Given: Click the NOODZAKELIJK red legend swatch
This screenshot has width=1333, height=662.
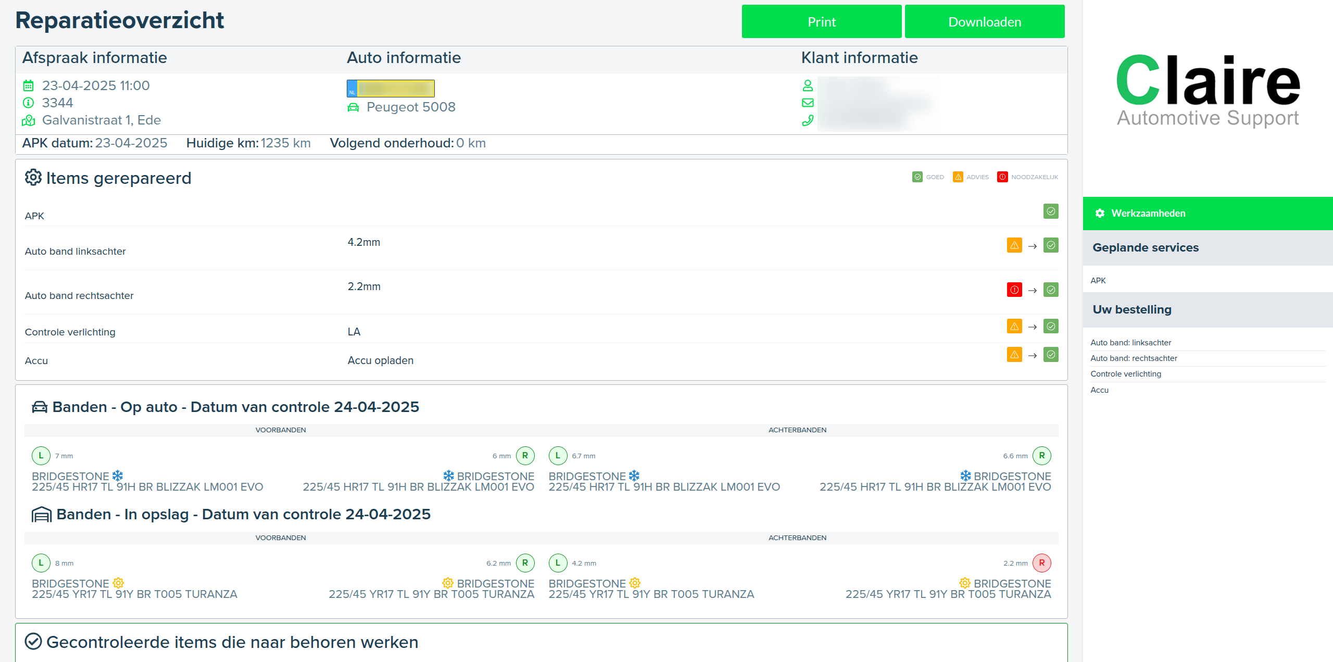Looking at the screenshot, I should pyautogui.click(x=1002, y=177).
